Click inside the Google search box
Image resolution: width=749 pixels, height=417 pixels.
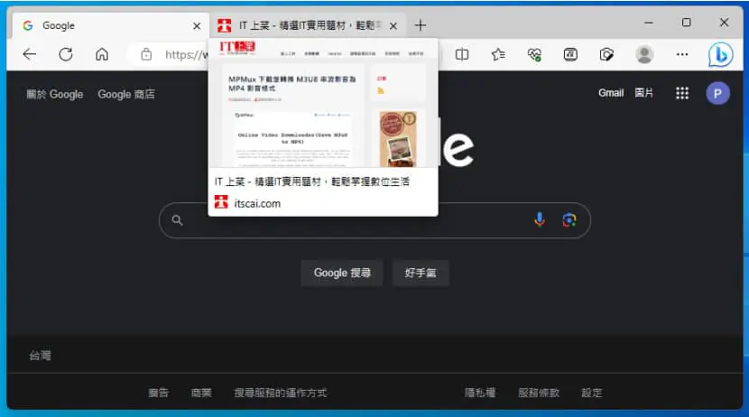click(x=358, y=220)
